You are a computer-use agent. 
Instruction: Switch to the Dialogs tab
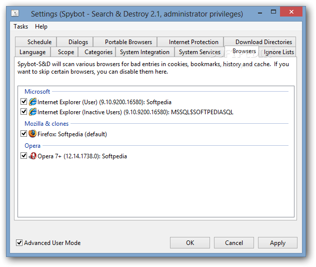click(x=75, y=42)
